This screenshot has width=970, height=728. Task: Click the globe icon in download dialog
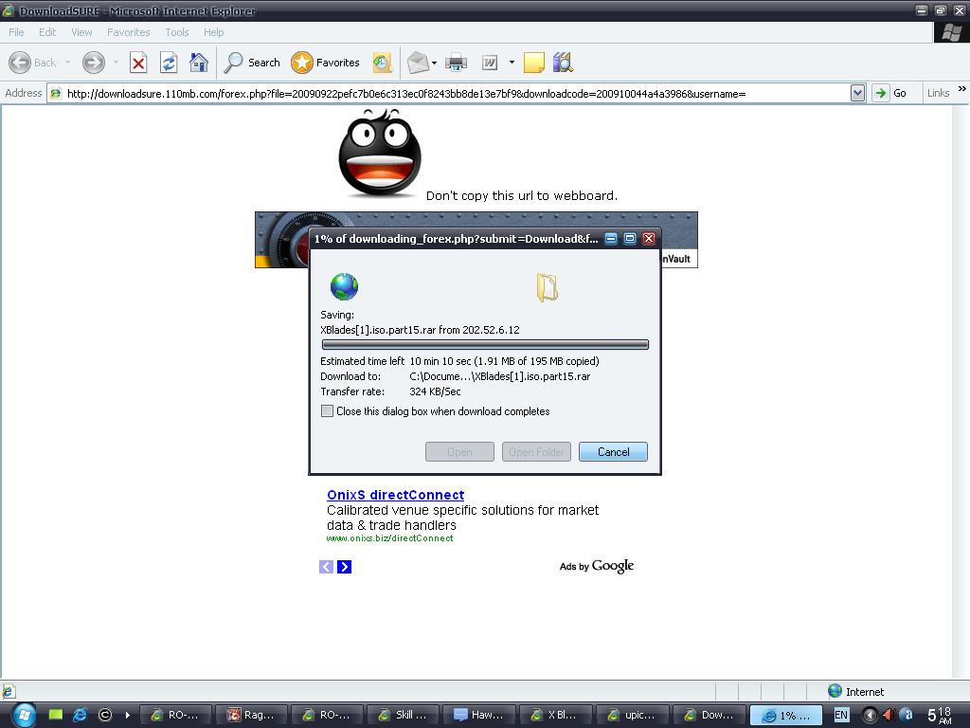344,286
